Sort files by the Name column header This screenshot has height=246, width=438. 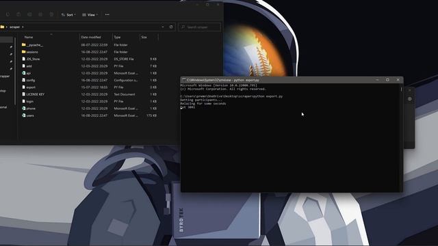point(29,37)
